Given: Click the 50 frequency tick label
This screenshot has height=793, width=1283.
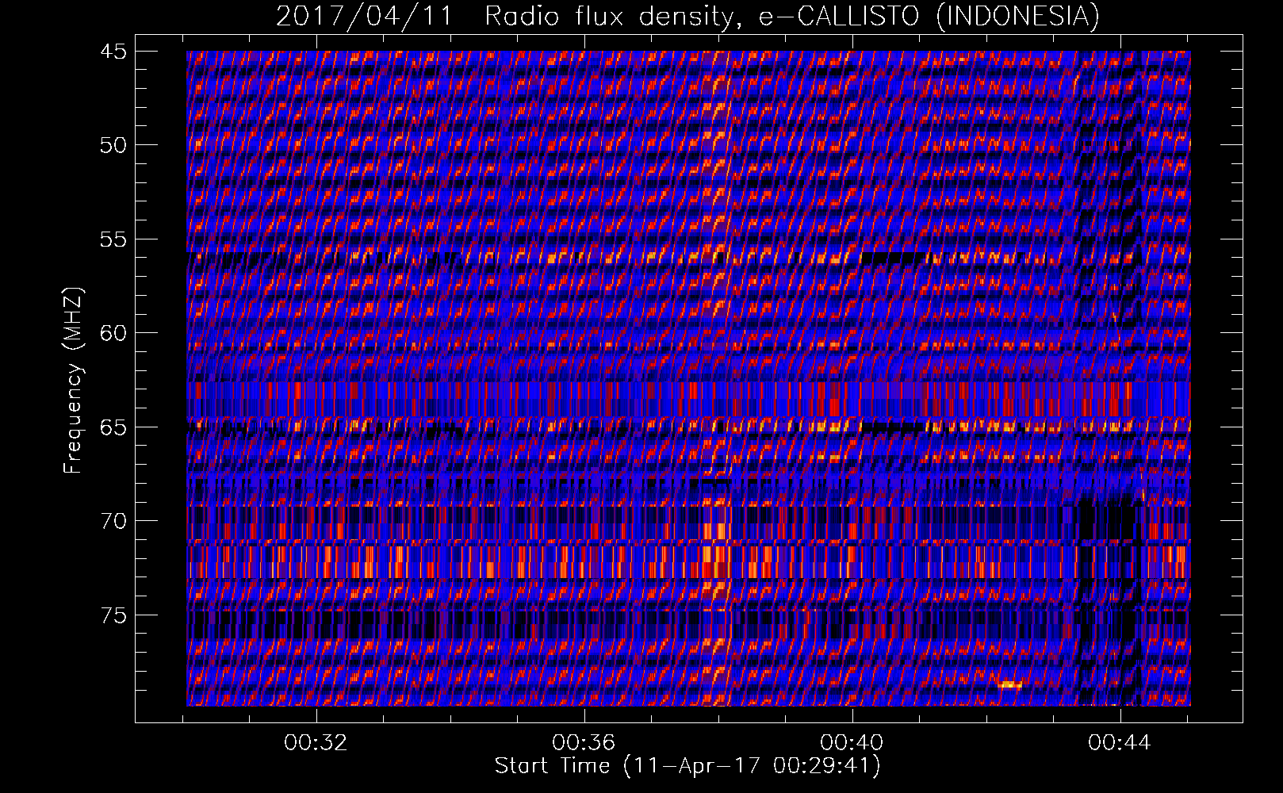Looking at the screenshot, I should (113, 145).
